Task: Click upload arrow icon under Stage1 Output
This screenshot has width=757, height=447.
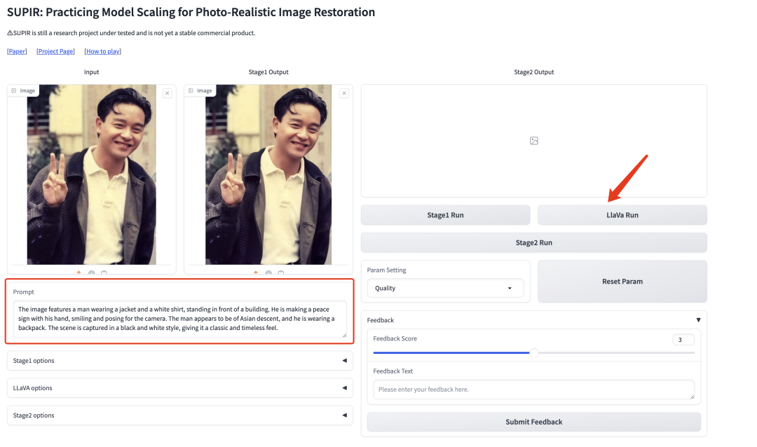Action: 255,273
